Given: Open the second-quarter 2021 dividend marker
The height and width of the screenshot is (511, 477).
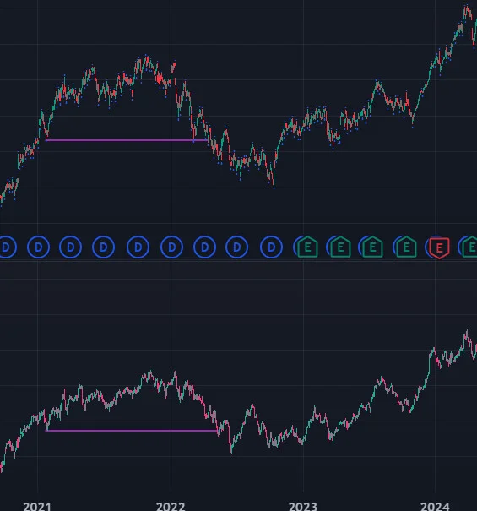Looking at the screenshot, I should coord(71,247).
